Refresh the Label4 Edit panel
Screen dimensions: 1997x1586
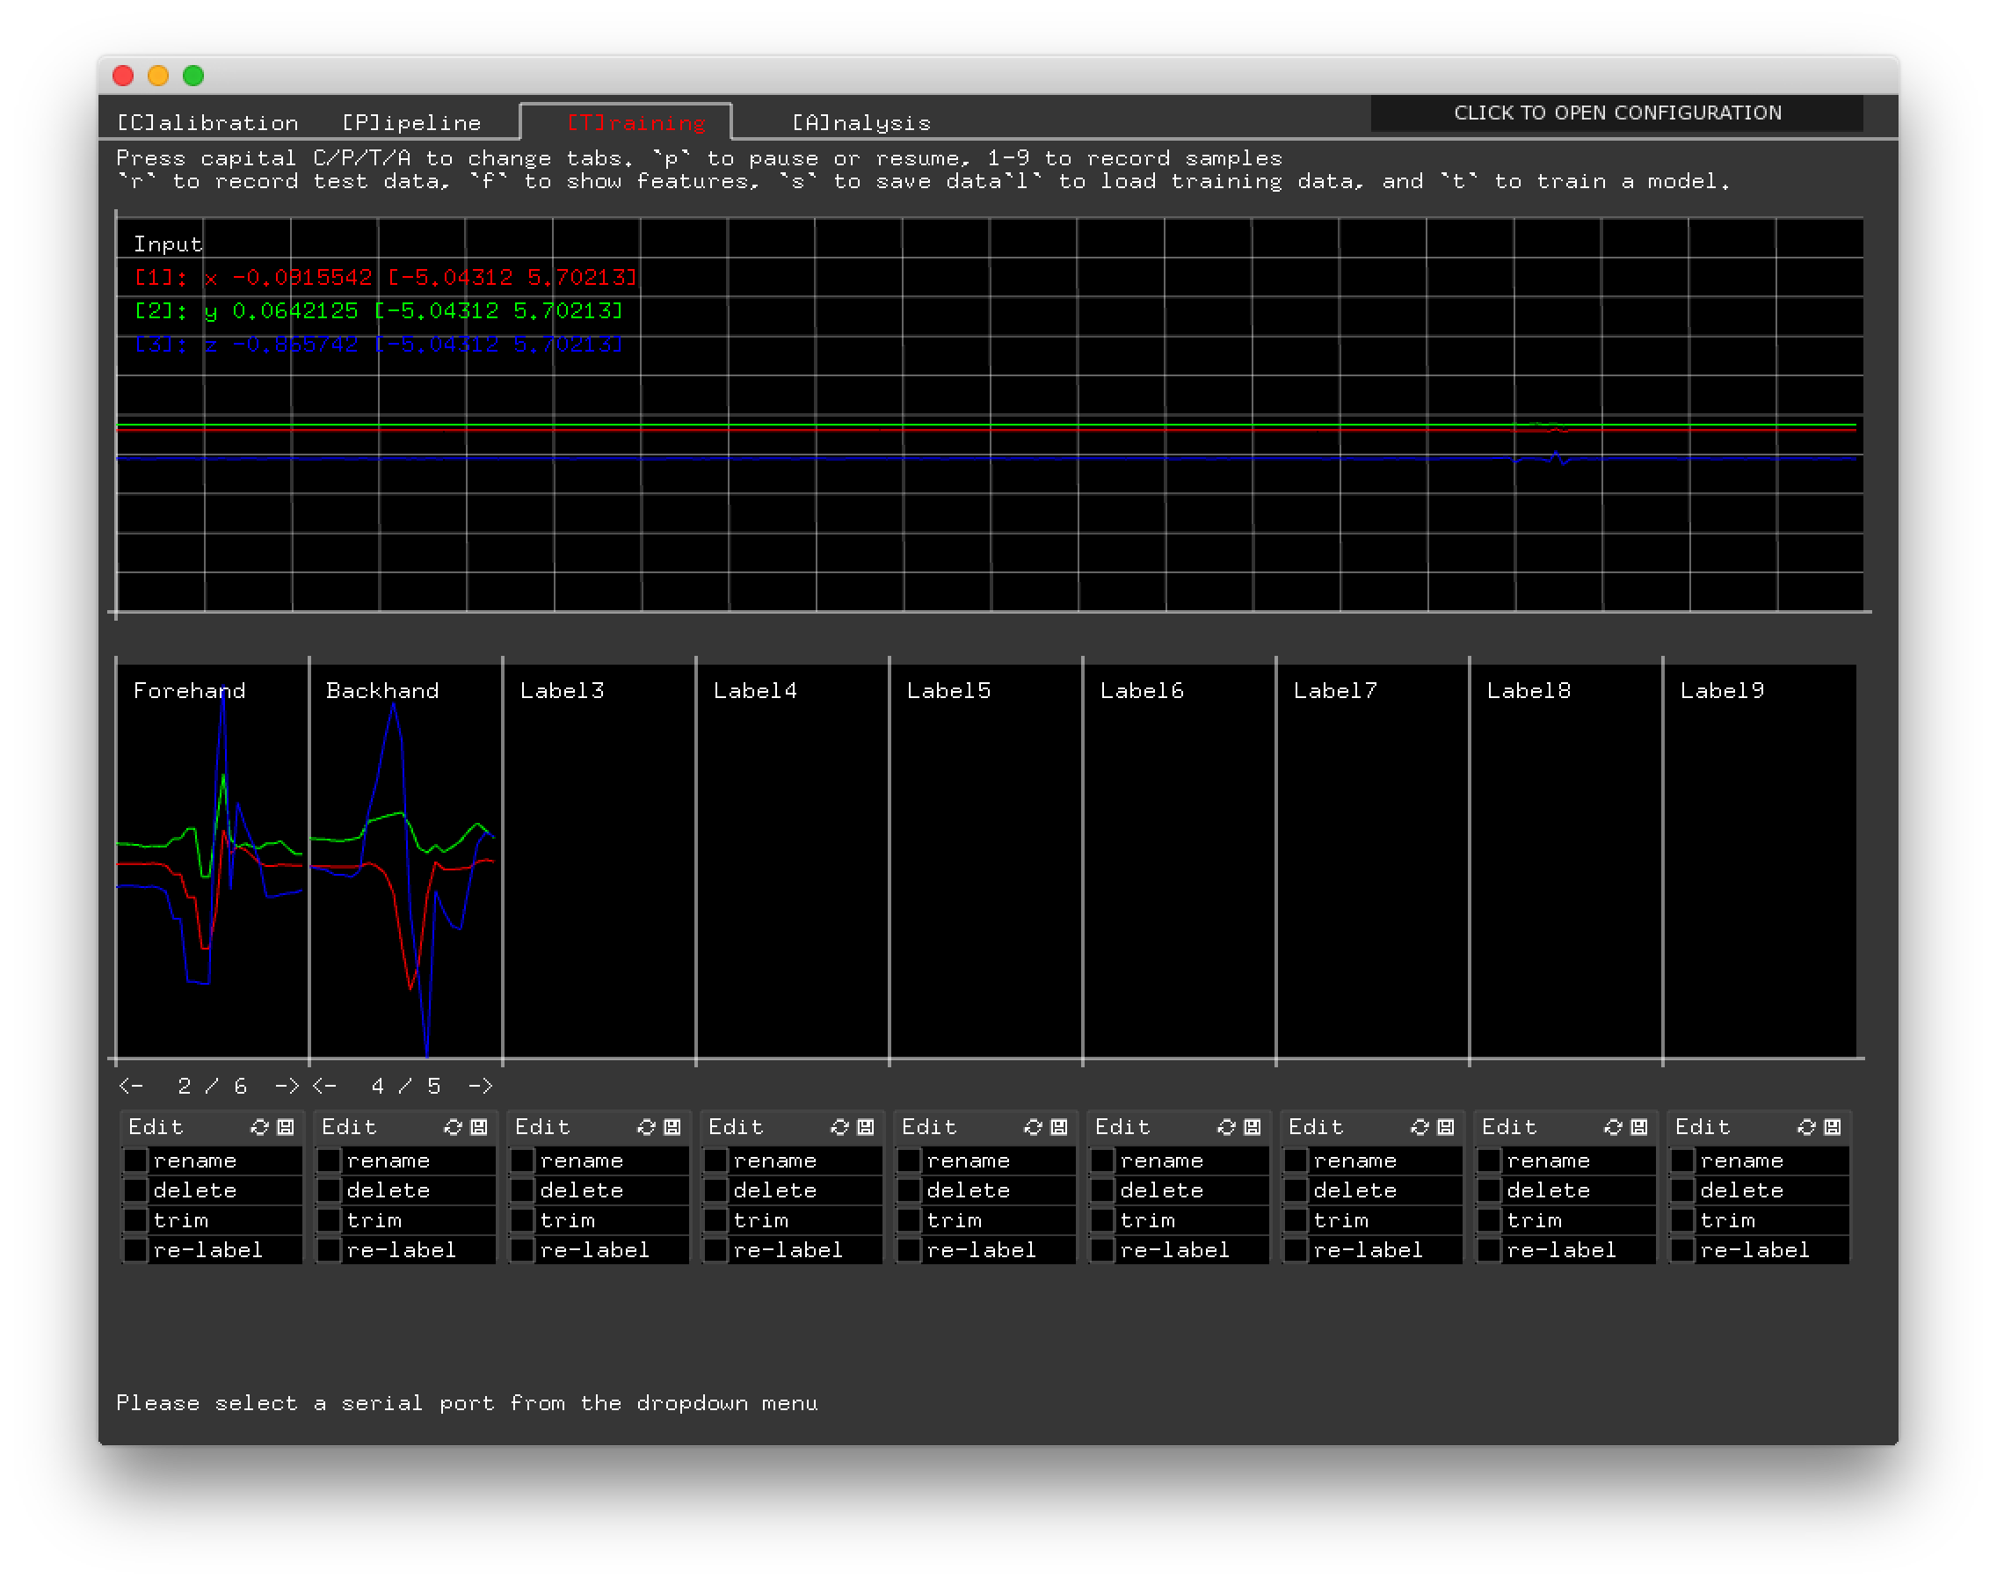click(x=841, y=1127)
